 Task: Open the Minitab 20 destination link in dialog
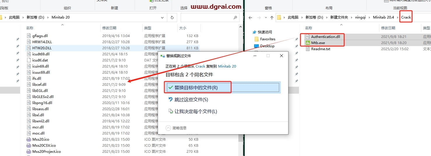pos(227,66)
